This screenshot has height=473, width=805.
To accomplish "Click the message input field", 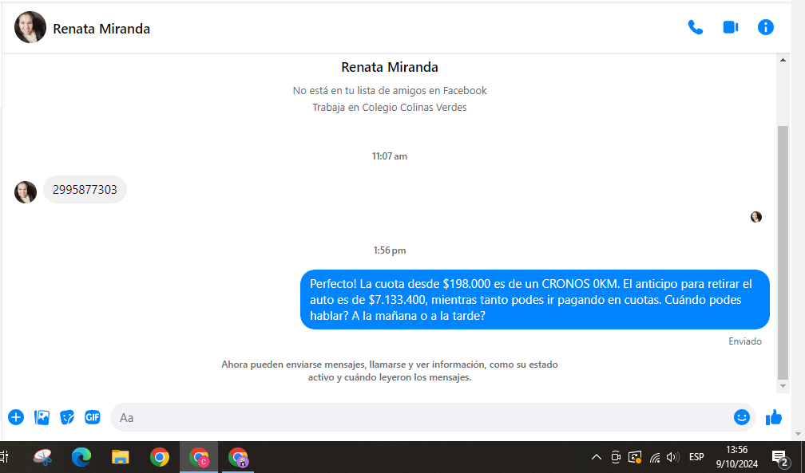I will (415, 417).
